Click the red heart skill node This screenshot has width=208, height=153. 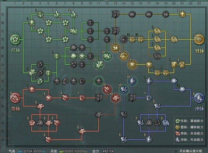[x=48, y=98]
